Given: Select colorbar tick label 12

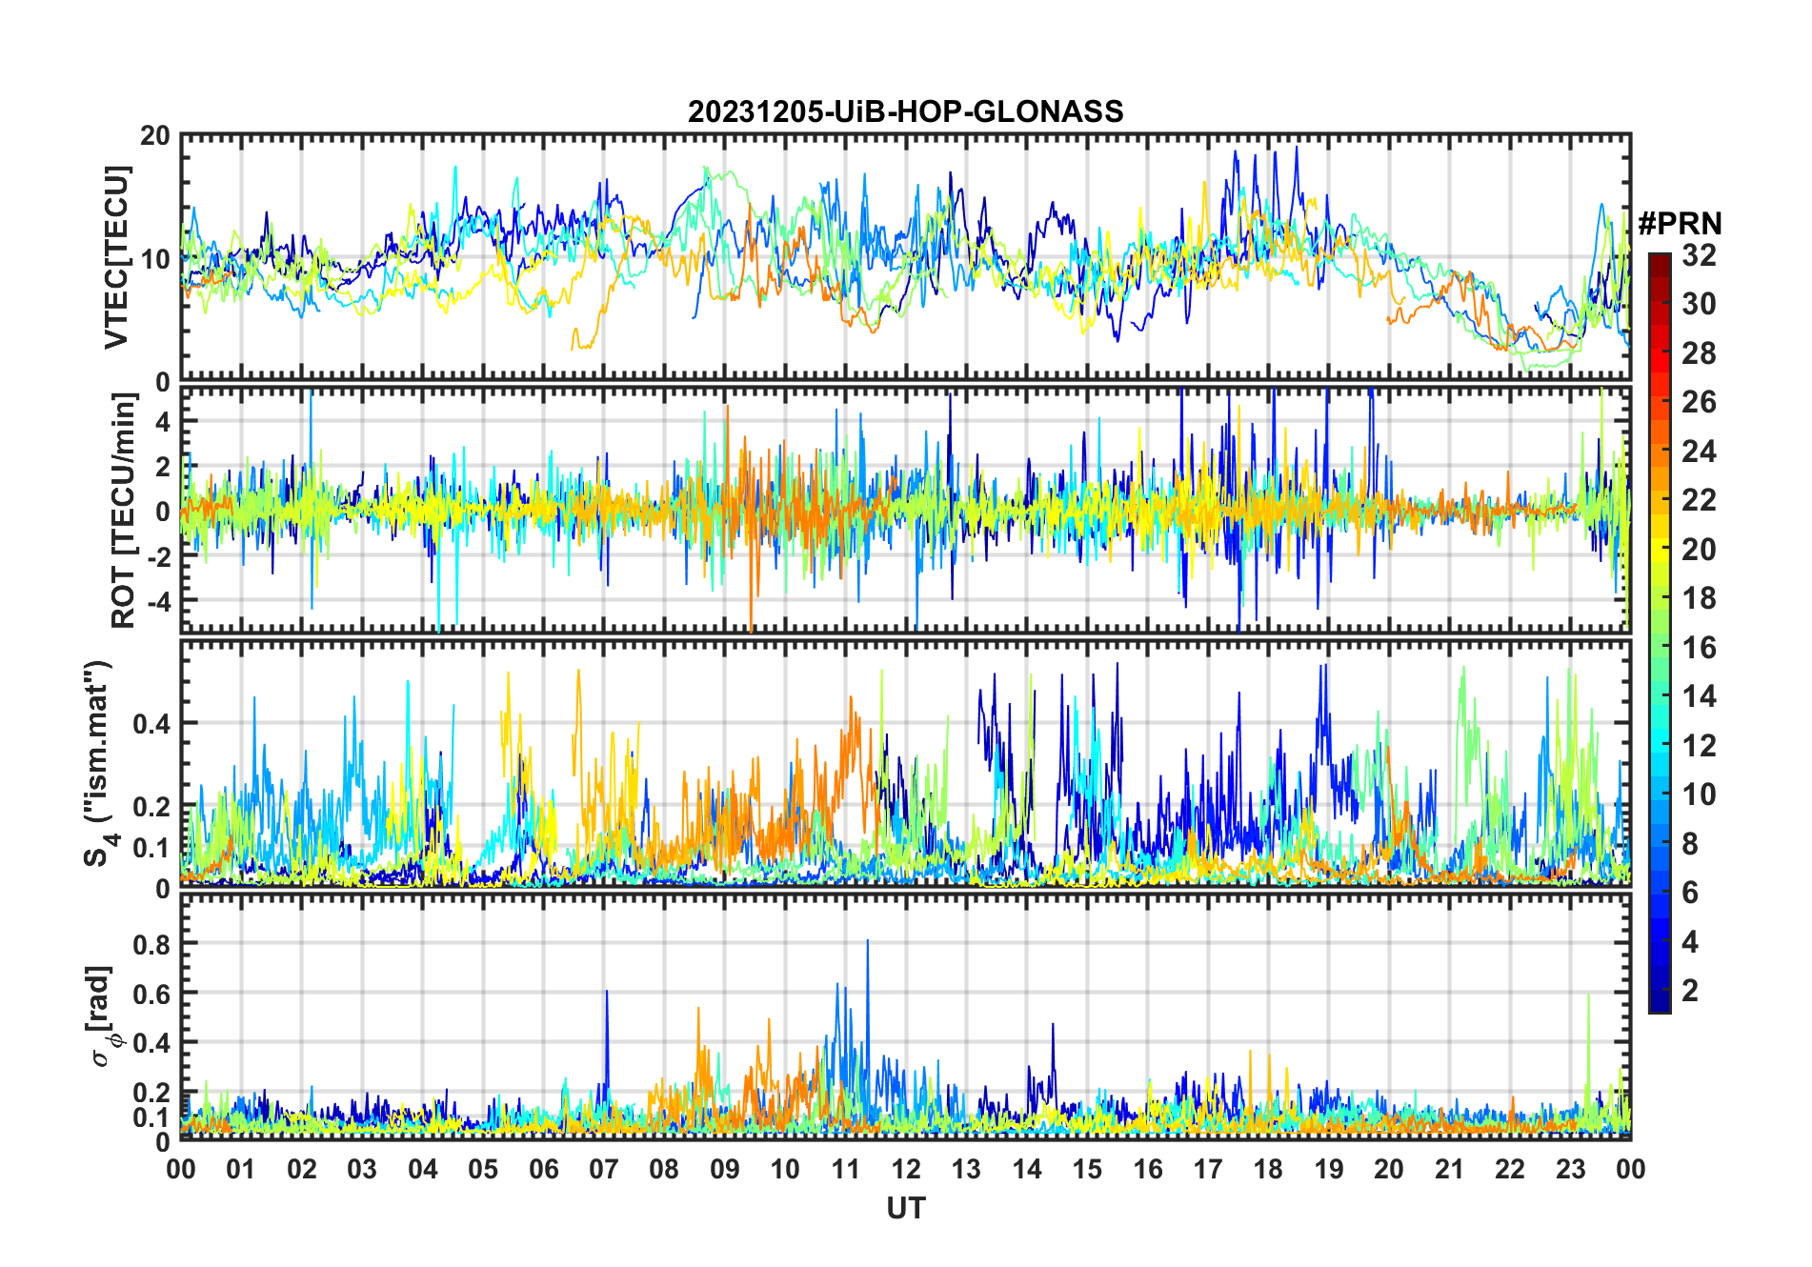Looking at the screenshot, I should pos(1699,746).
